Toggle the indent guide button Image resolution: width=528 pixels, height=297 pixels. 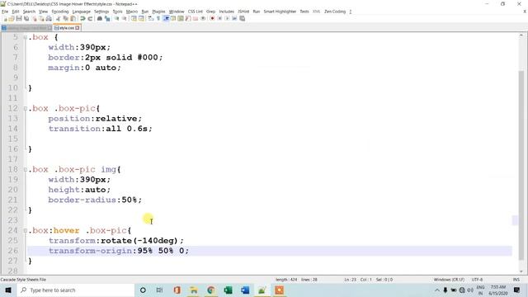click(x=166, y=18)
